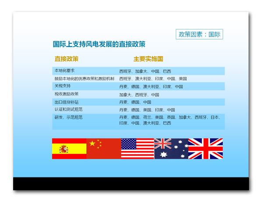Image resolution: width=263 pixels, height=203 pixels.
Task: Click country list 丹麦、德国、中国
Action: [135, 102]
